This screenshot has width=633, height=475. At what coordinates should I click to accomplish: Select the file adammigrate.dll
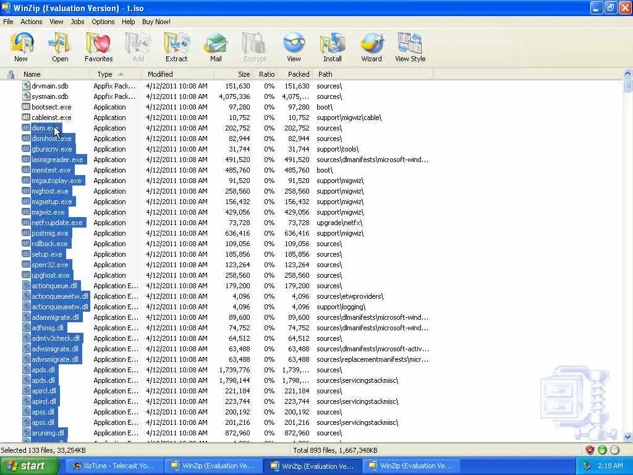(55, 317)
